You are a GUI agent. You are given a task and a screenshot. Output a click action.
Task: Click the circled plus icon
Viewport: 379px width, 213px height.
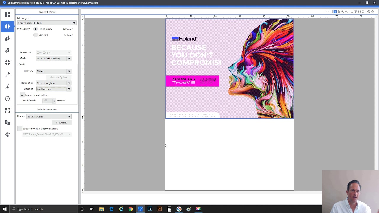click(369, 12)
